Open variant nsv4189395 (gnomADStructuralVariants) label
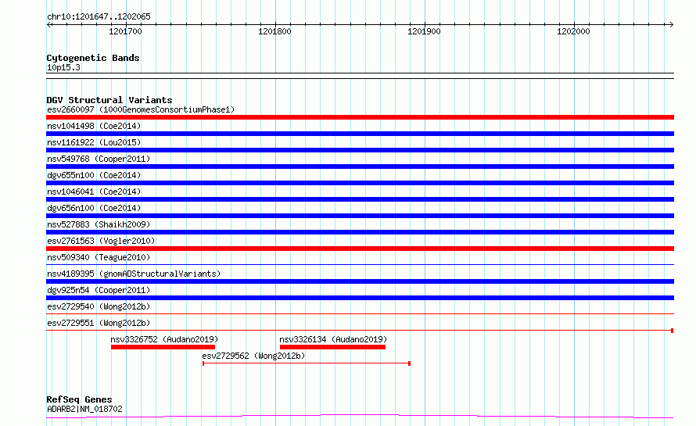The height and width of the screenshot is (426, 696). pos(134,274)
